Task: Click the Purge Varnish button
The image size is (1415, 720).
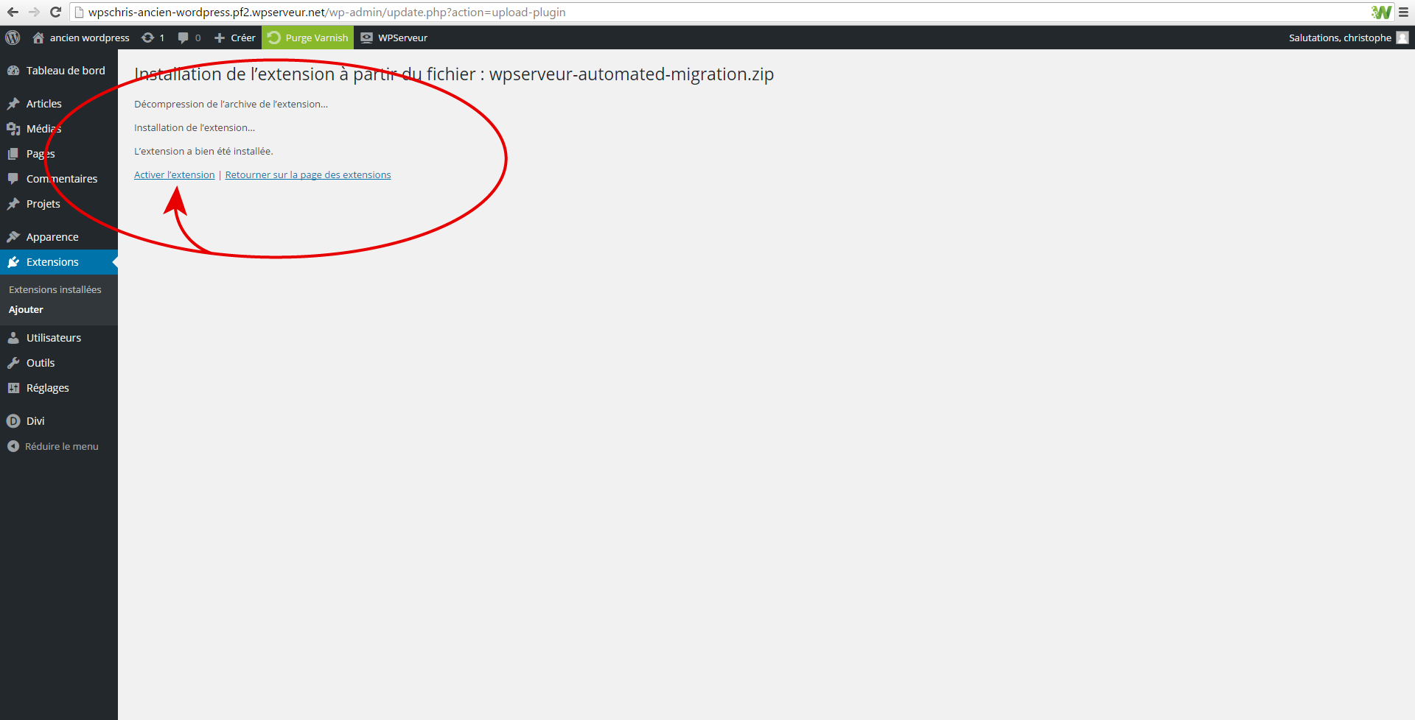Action: click(x=307, y=38)
